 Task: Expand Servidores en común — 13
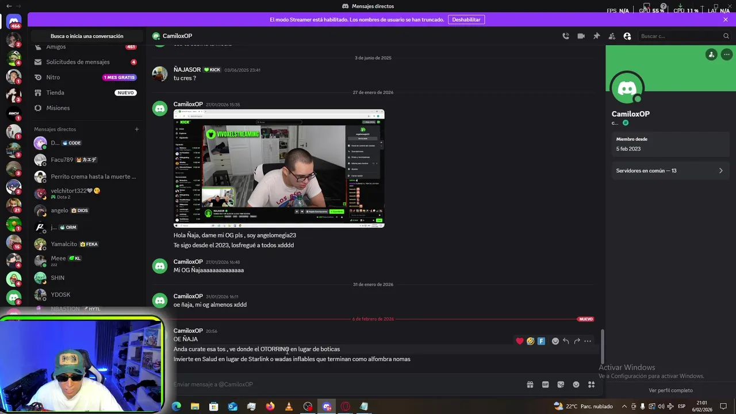pyautogui.click(x=670, y=171)
